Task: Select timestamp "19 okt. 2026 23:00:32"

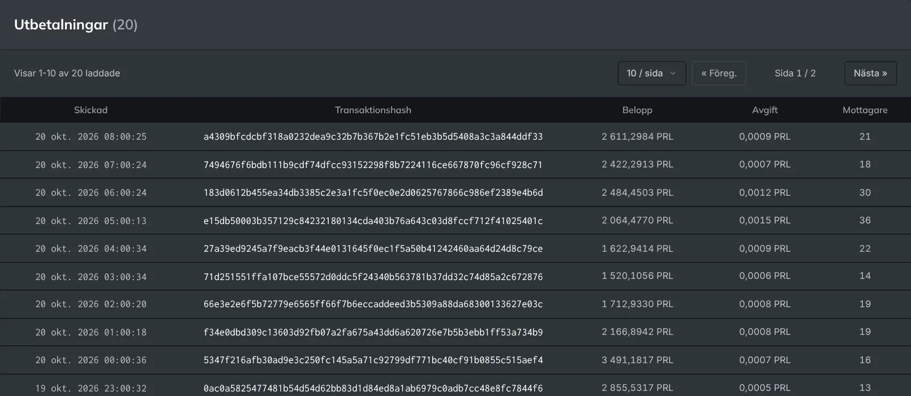Action: 91,388
